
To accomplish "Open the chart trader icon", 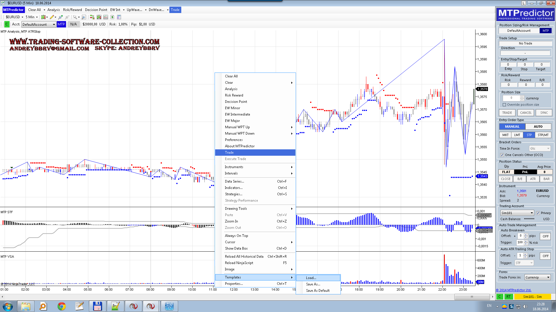I will (92, 17).
